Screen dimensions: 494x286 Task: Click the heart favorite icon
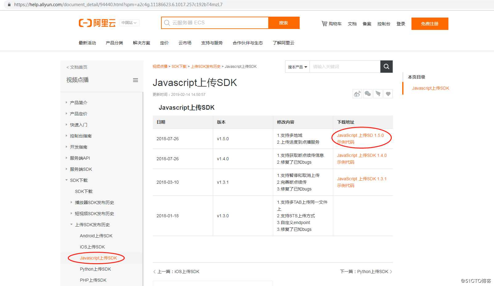click(x=388, y=94)
